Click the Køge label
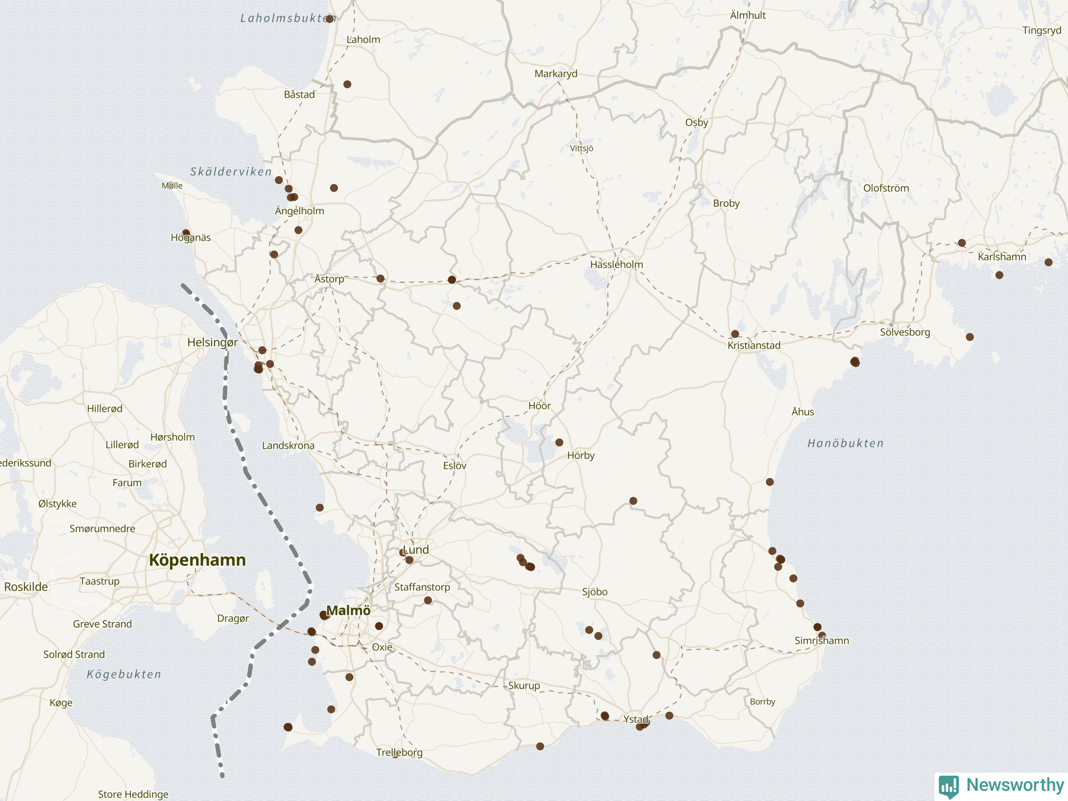 click(x=61, y=703)
